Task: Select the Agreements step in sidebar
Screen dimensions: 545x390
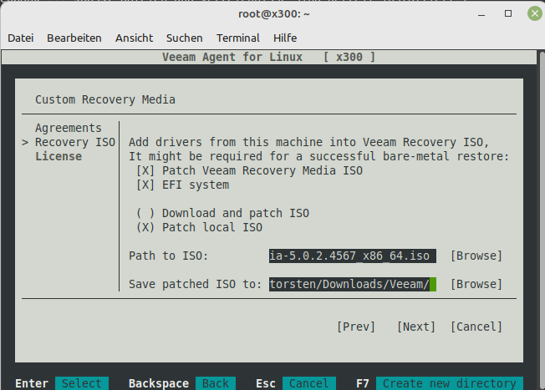Action: pos(69,128)
